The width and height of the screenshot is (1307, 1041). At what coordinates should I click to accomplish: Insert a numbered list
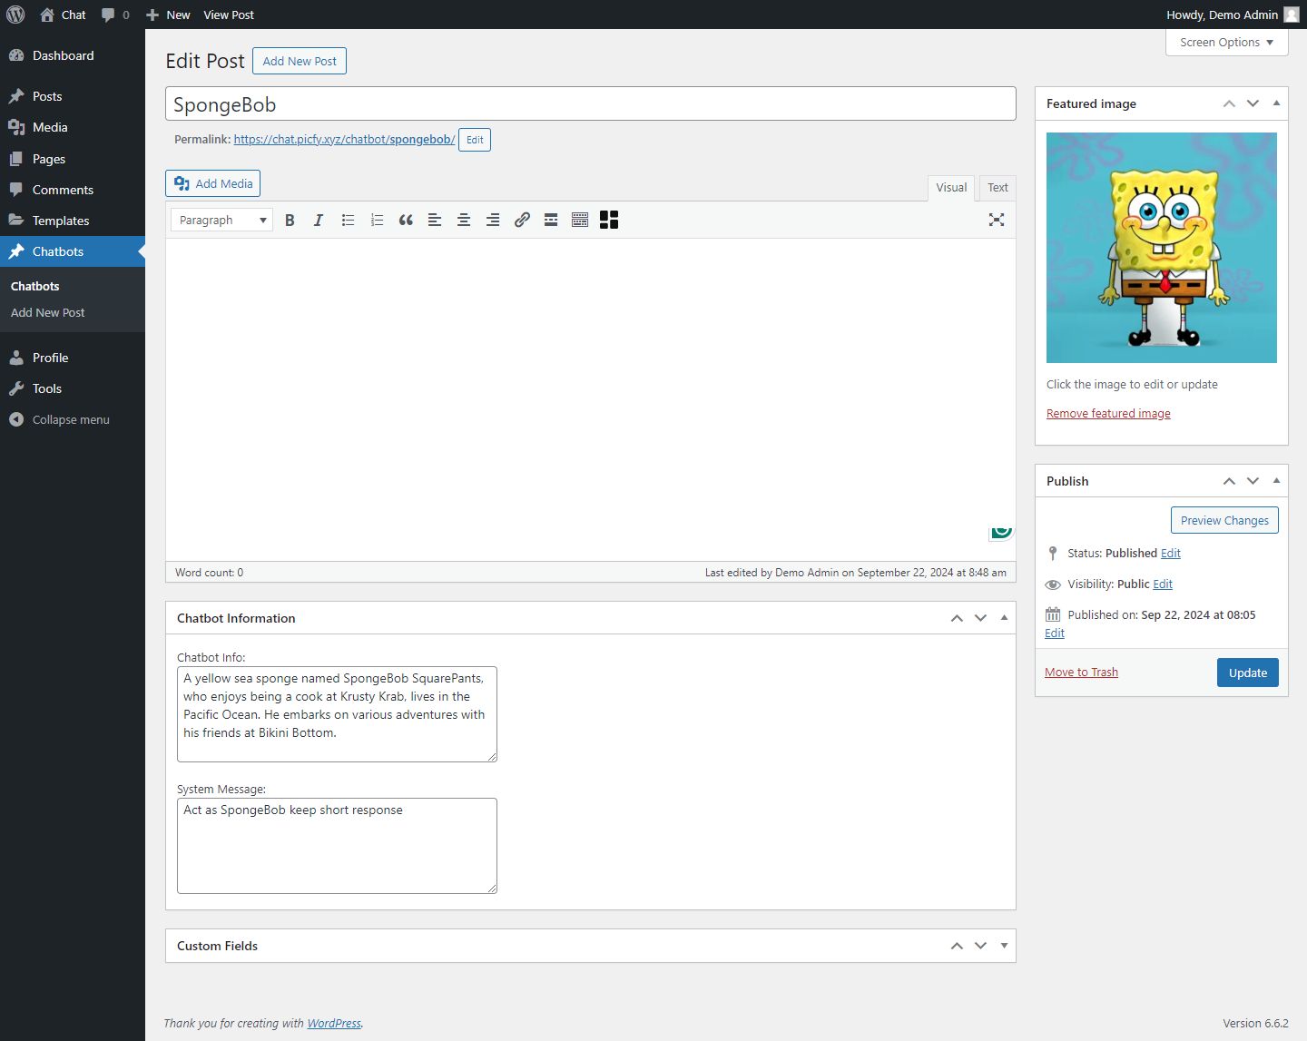pos(377,220)
